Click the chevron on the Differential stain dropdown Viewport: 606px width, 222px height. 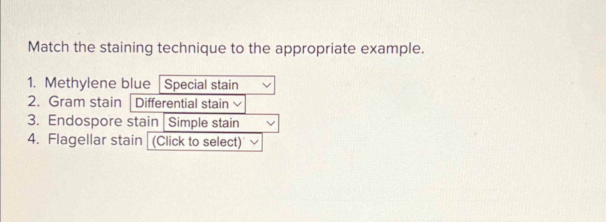pos(237,104)
